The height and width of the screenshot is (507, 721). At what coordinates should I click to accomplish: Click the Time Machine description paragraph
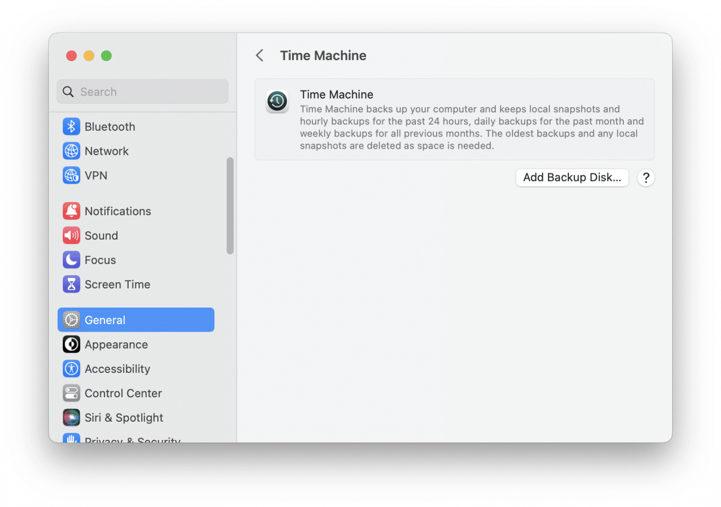click(x=472, y=128)
